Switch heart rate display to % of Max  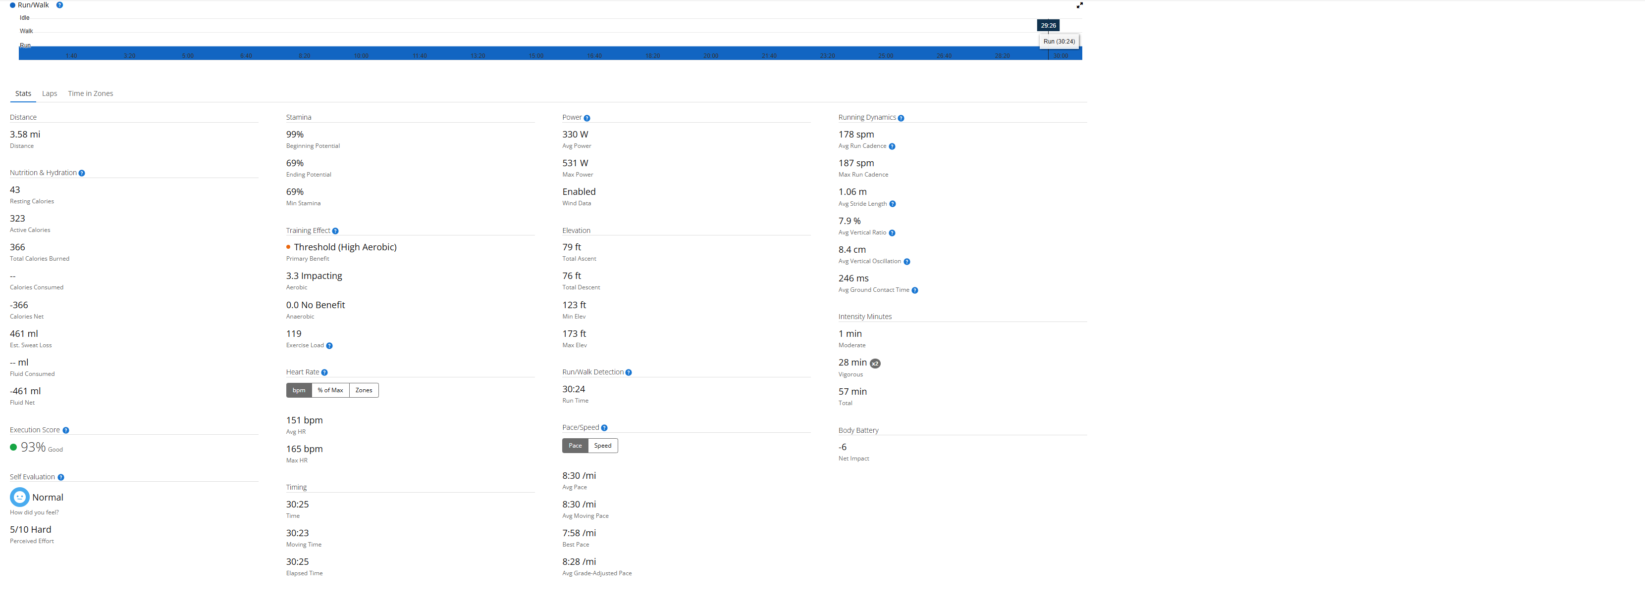click(330, 390)
